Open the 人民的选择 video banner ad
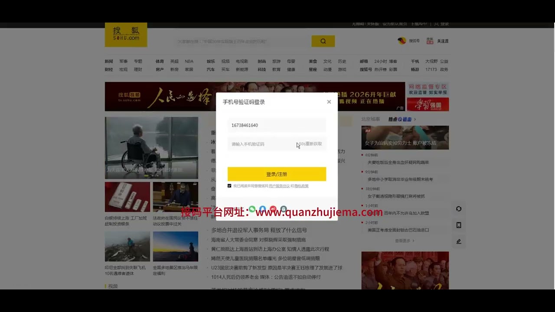 point(255,97)
